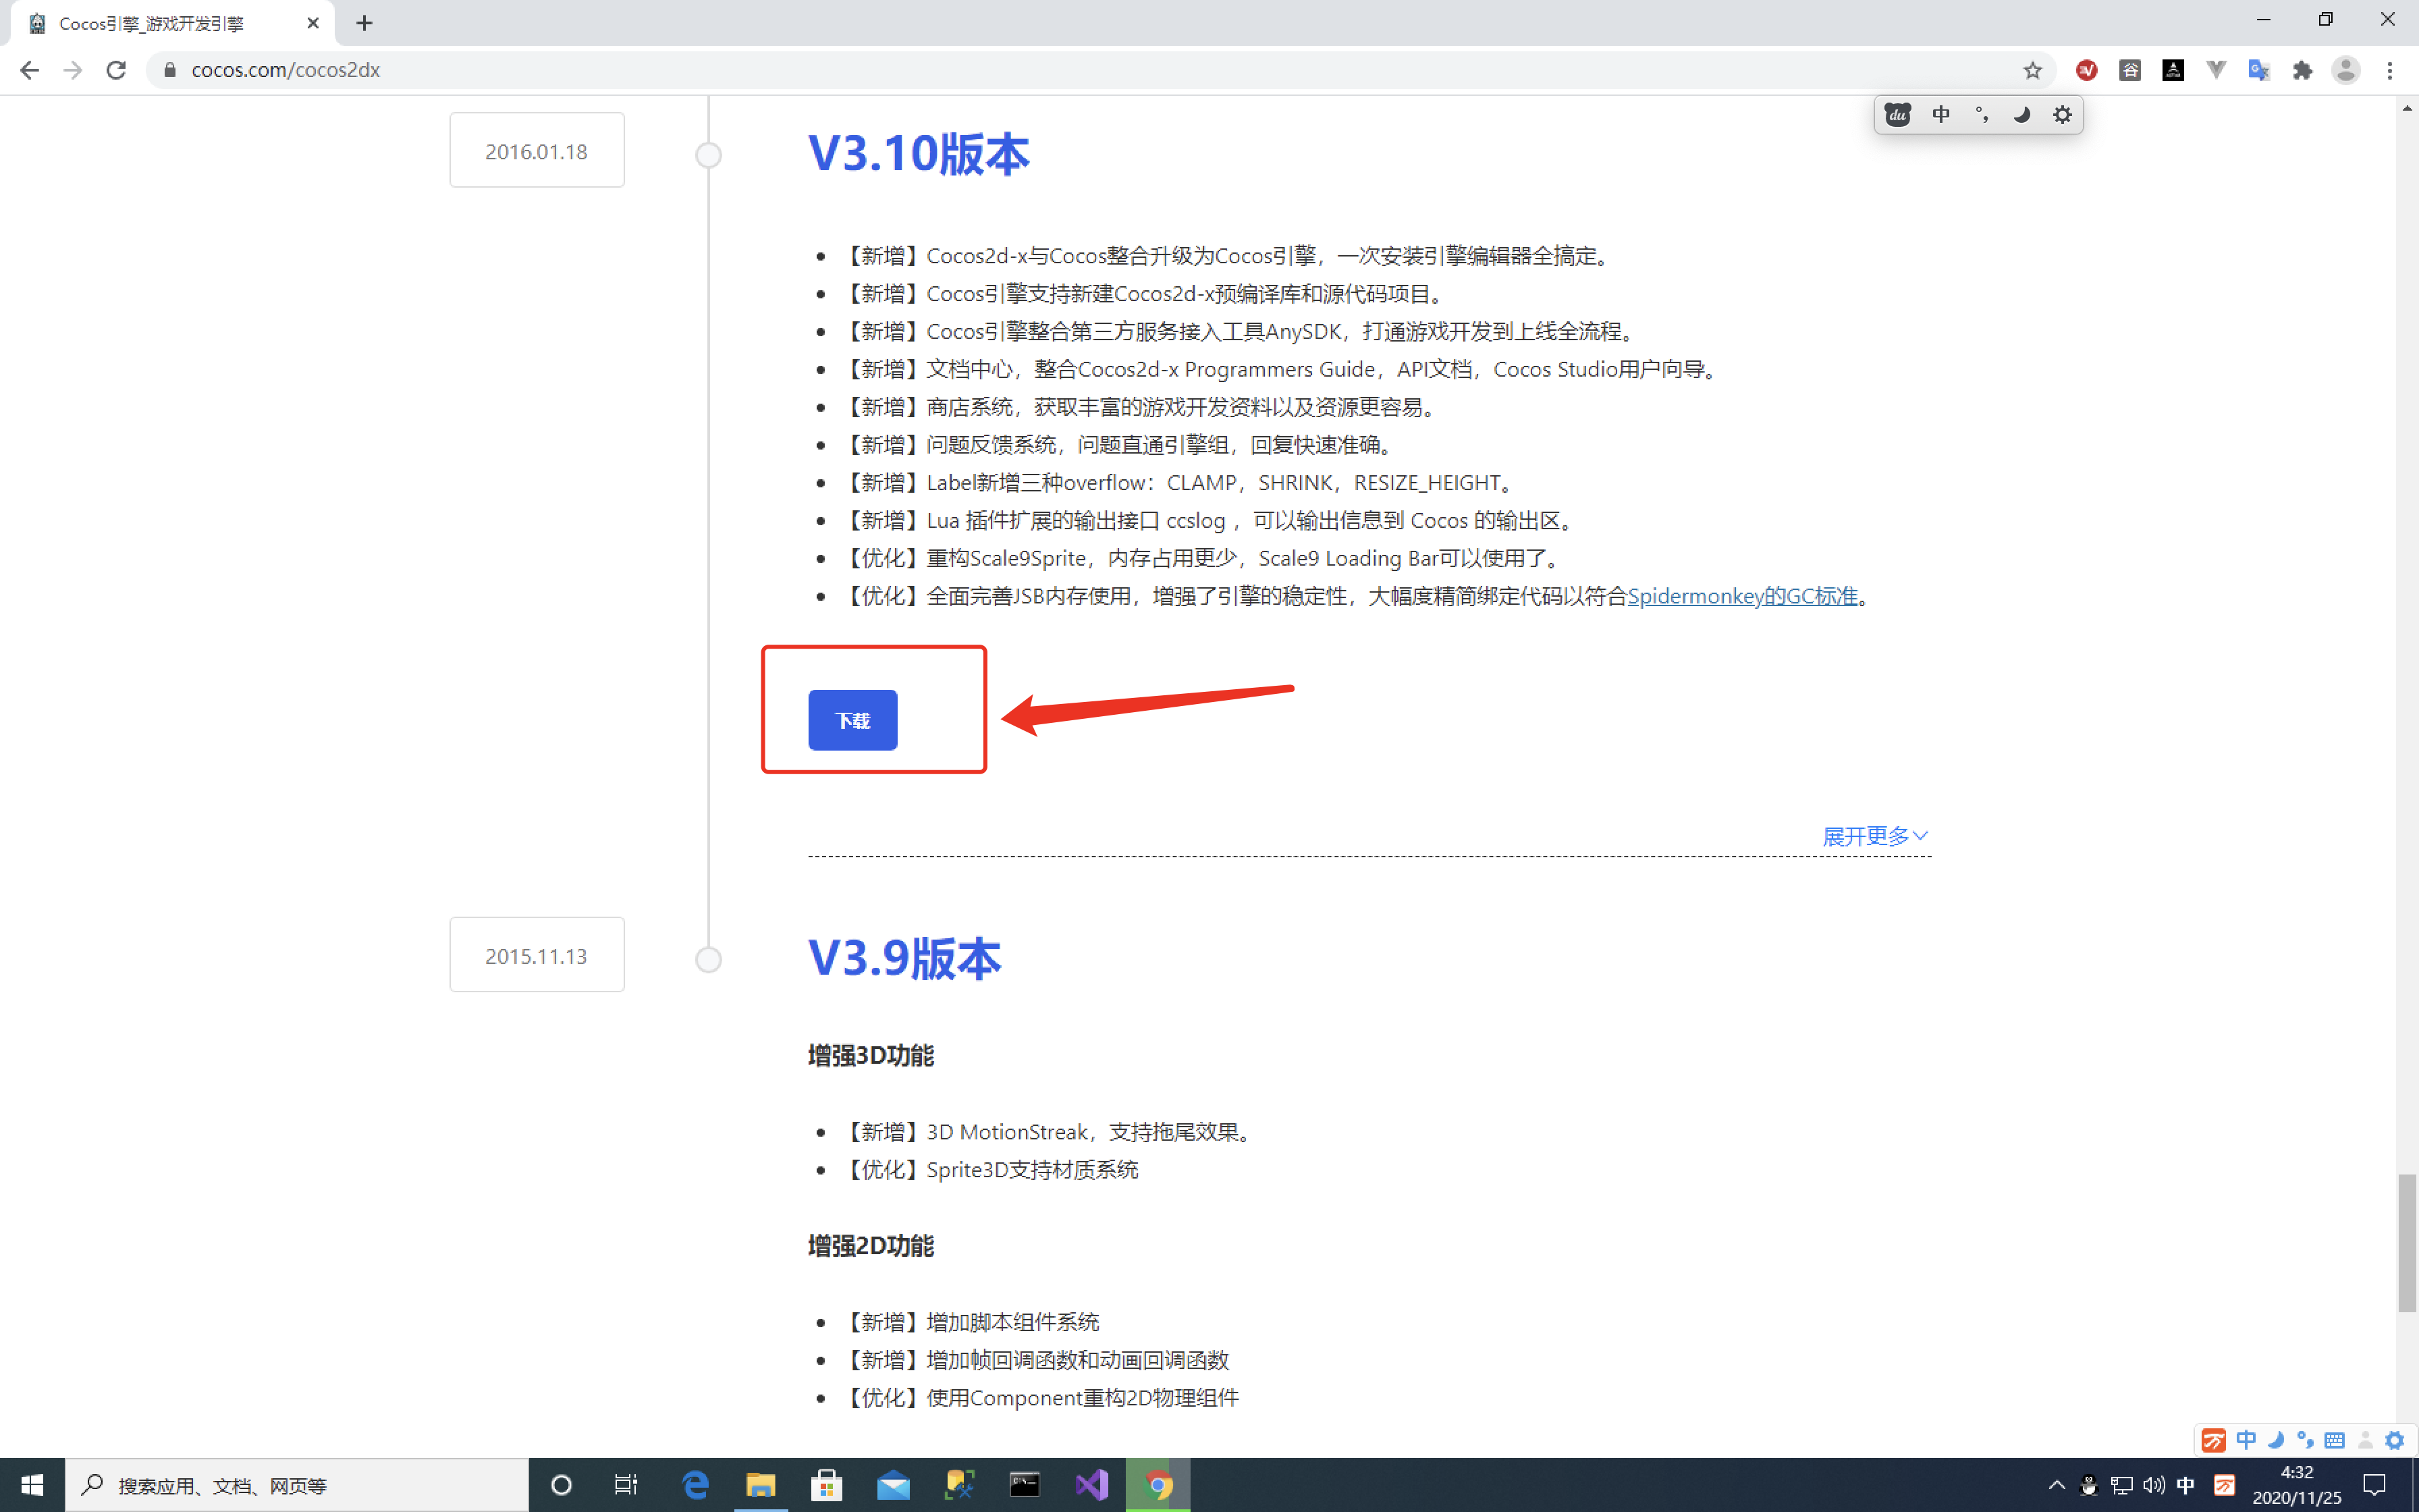Reload the cocos.com page
Image resolution: width=2419 pixels, height=1512 pixels.
(x=116, y=70)
